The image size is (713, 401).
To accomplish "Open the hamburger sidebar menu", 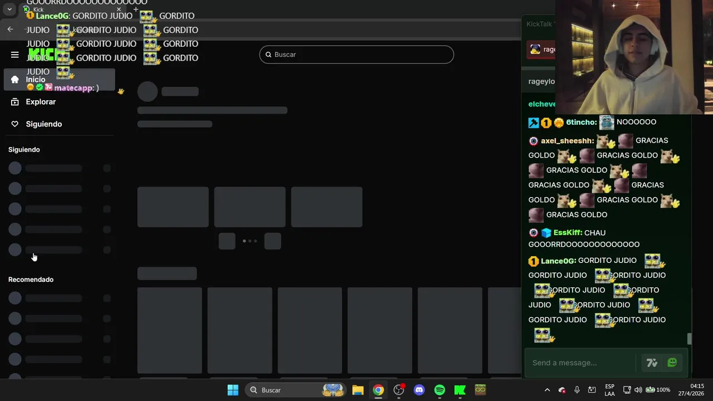I will point(14,55).
